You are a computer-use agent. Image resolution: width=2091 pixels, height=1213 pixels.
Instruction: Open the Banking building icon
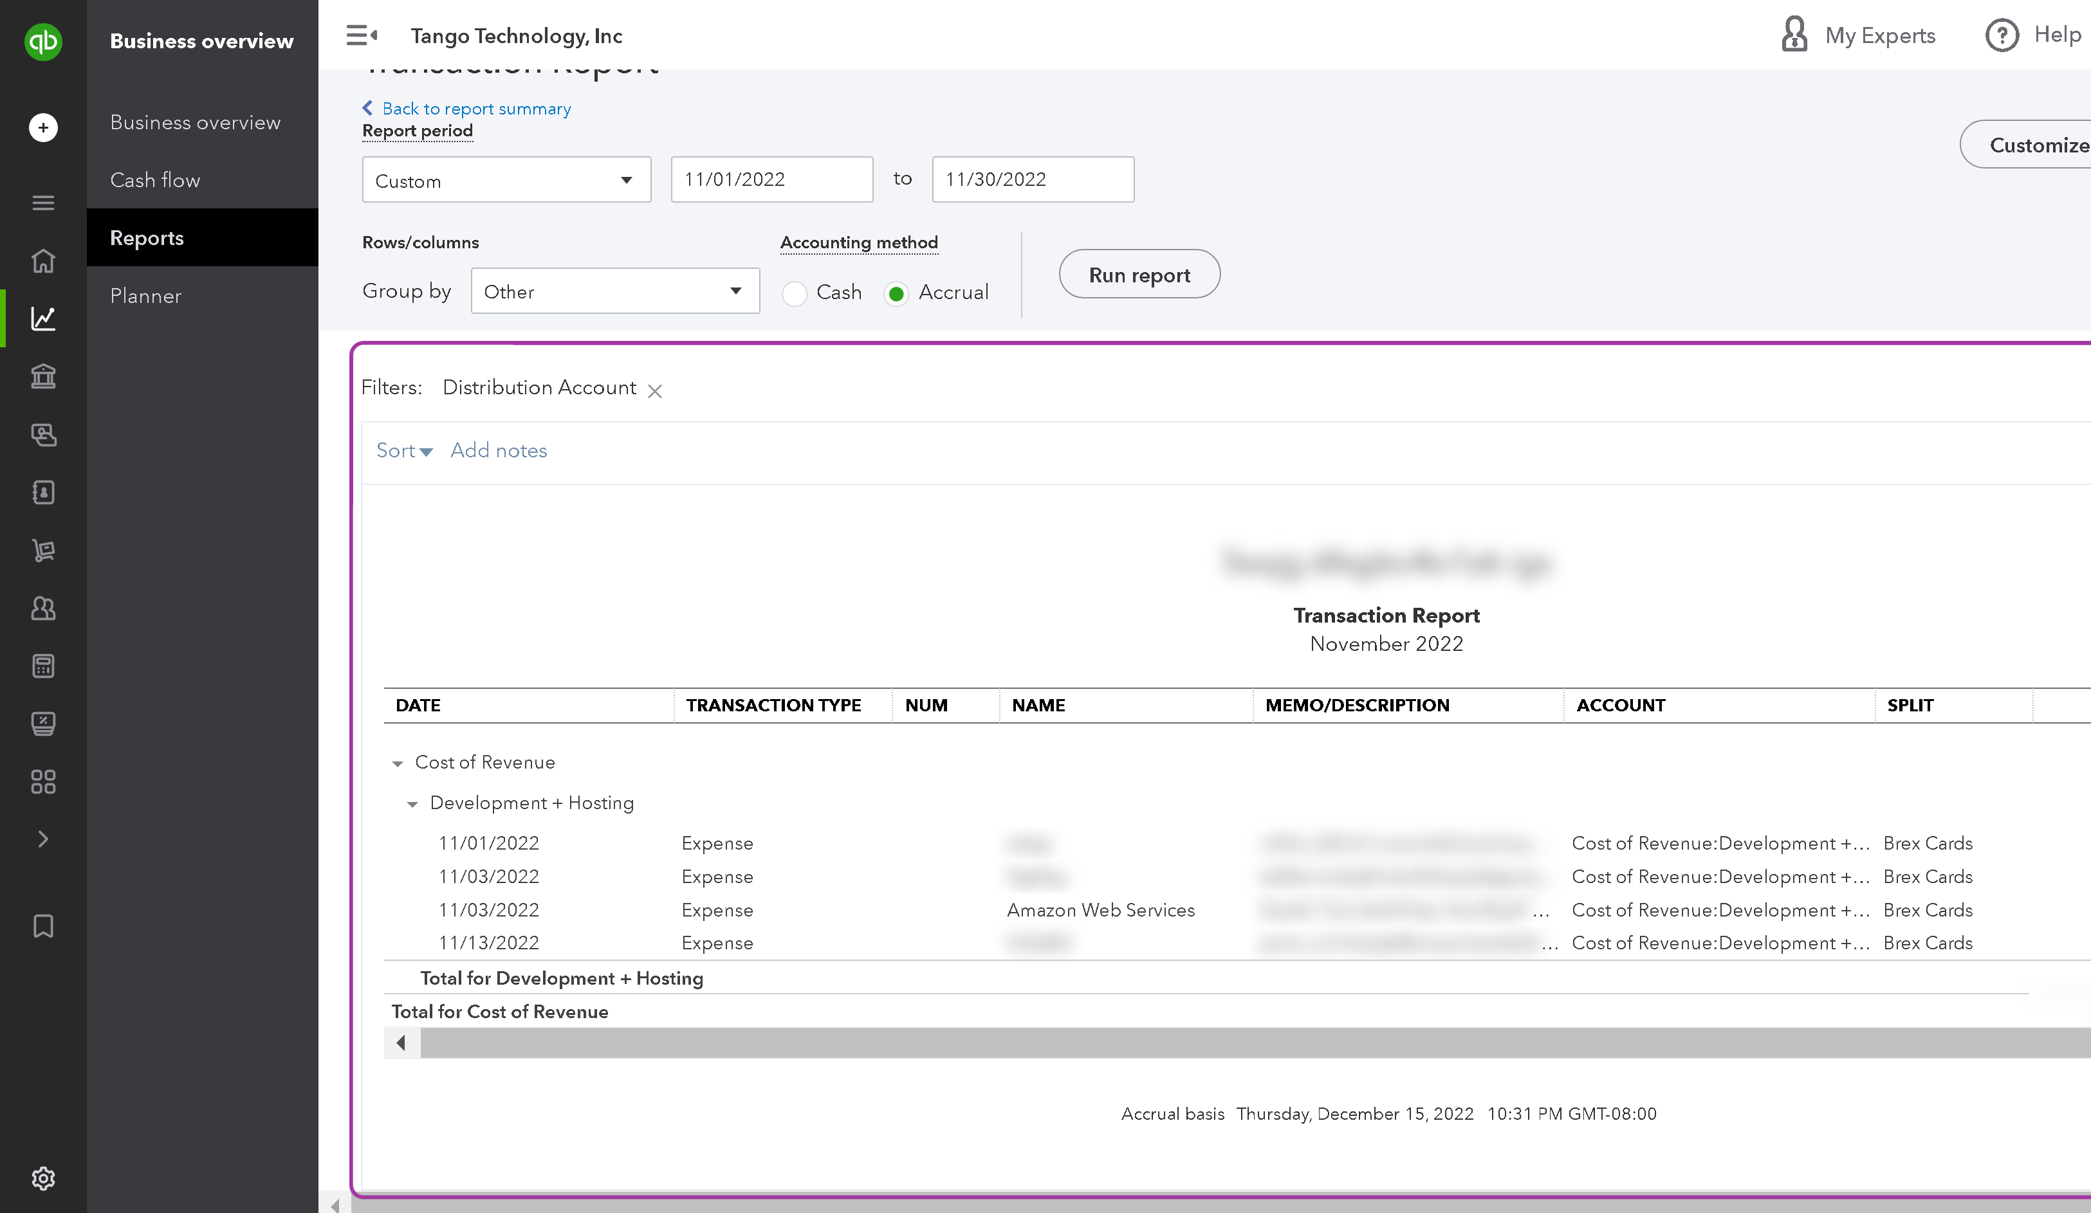pos(43,377)
